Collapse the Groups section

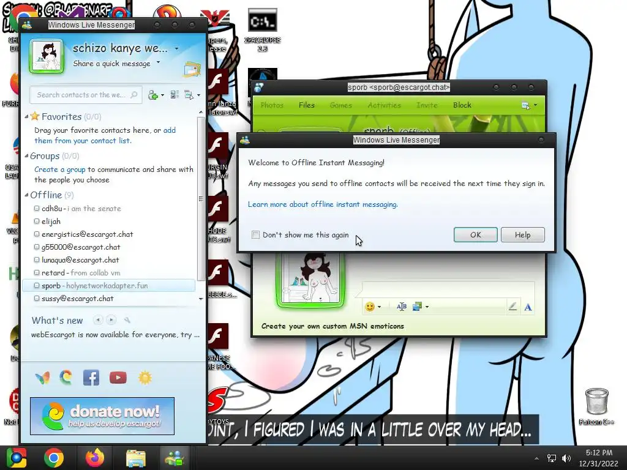pos(26,156)
